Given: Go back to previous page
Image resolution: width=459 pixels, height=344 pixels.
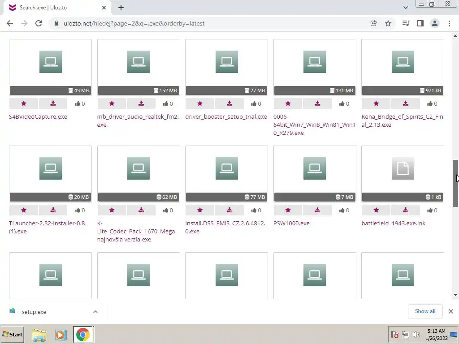Looking at the screenshot, I should pyautogui.click(x=10, y=23).
